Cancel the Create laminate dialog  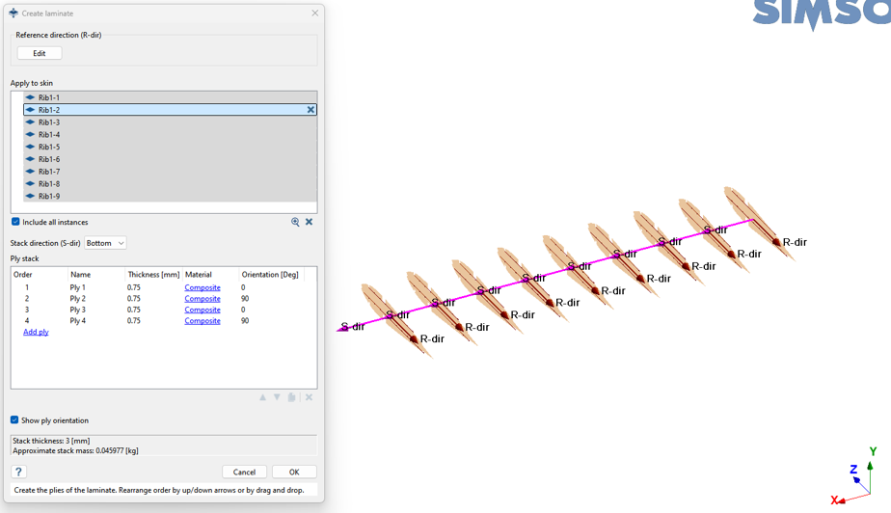[x=244, y=472]
